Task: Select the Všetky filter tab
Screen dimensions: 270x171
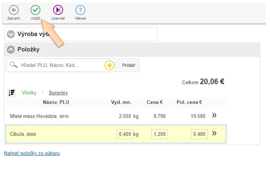Action: pyautogui.click(x=29, y=93)
